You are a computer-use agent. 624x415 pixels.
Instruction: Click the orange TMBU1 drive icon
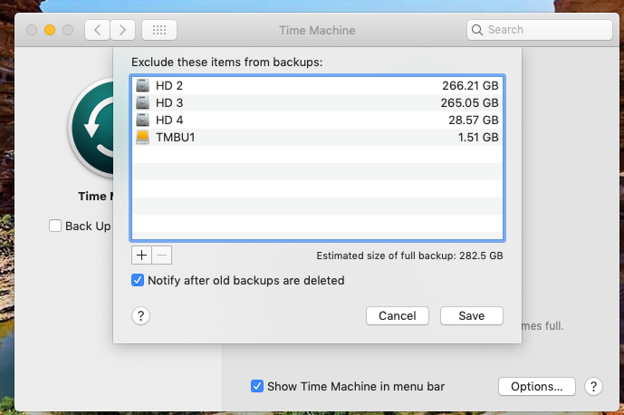coord(142,137)
